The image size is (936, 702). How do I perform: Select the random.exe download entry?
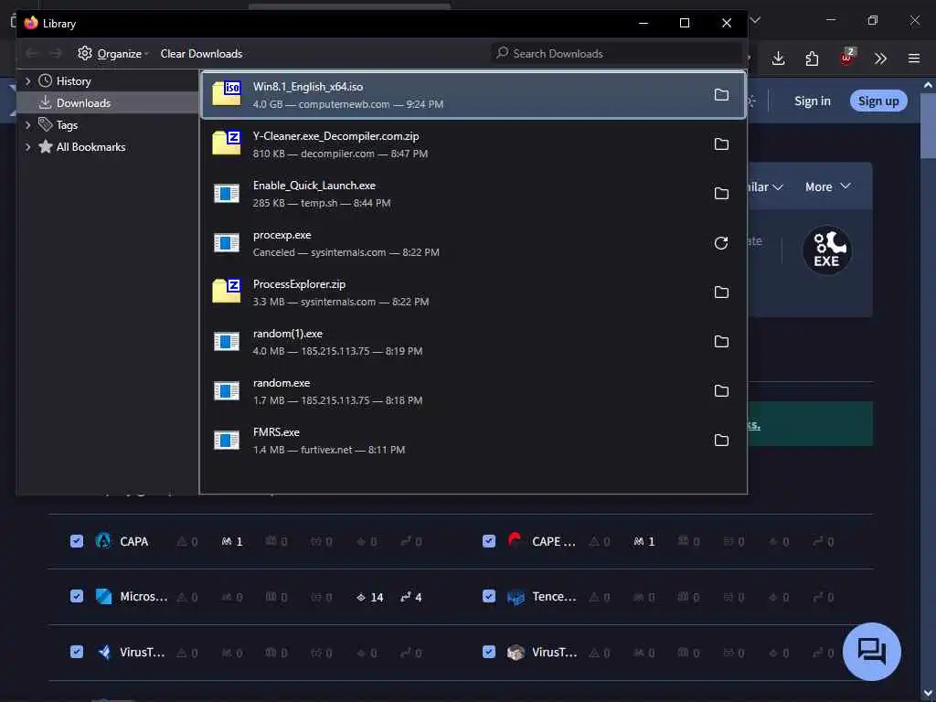coord(473,391)
